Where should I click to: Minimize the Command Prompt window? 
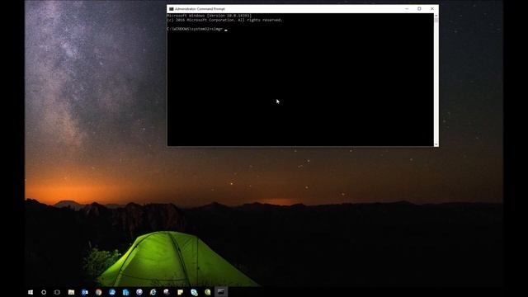click(x=407, y=9)
